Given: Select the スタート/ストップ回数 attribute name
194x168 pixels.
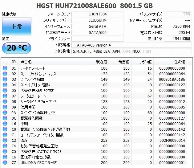Looking at the screenshot, I should (x=35, y=85).
